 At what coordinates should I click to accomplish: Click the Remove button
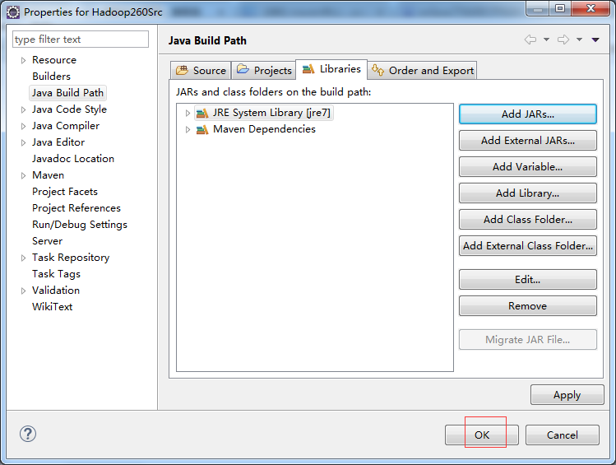(528, 306)
